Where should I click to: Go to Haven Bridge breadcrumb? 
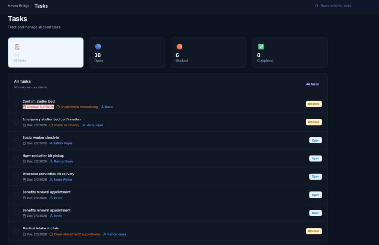[19, 6]
